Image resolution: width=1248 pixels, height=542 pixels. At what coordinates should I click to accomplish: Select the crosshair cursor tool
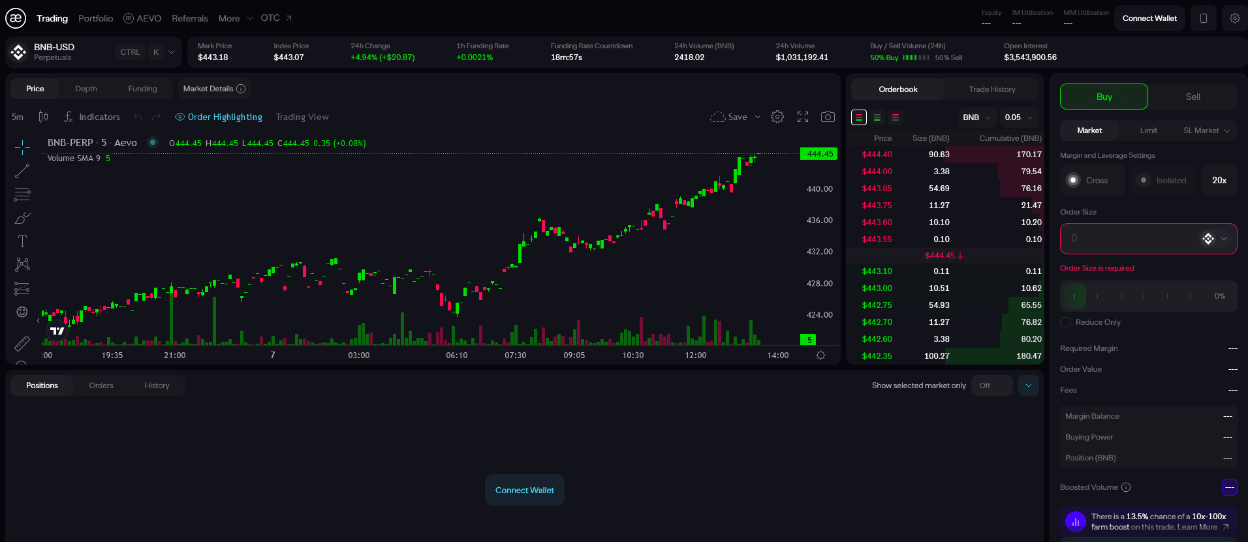[x=22, y=147]
